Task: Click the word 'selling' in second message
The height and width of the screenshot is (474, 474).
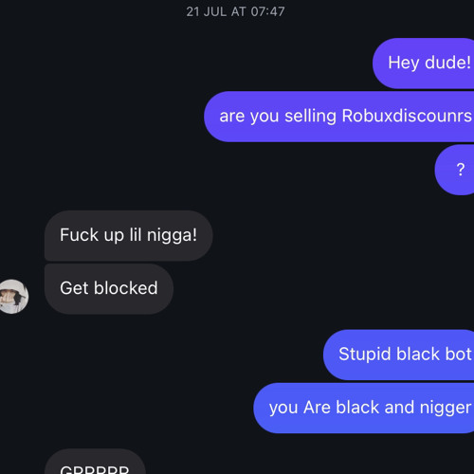Action: pos(310,116)
